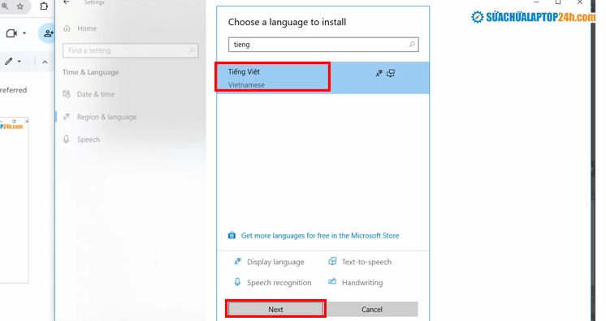Image resolution: width=606 pixels, height=321 pixels.
Task: Click the Handwriting legend label
Action: pos(362,282)
